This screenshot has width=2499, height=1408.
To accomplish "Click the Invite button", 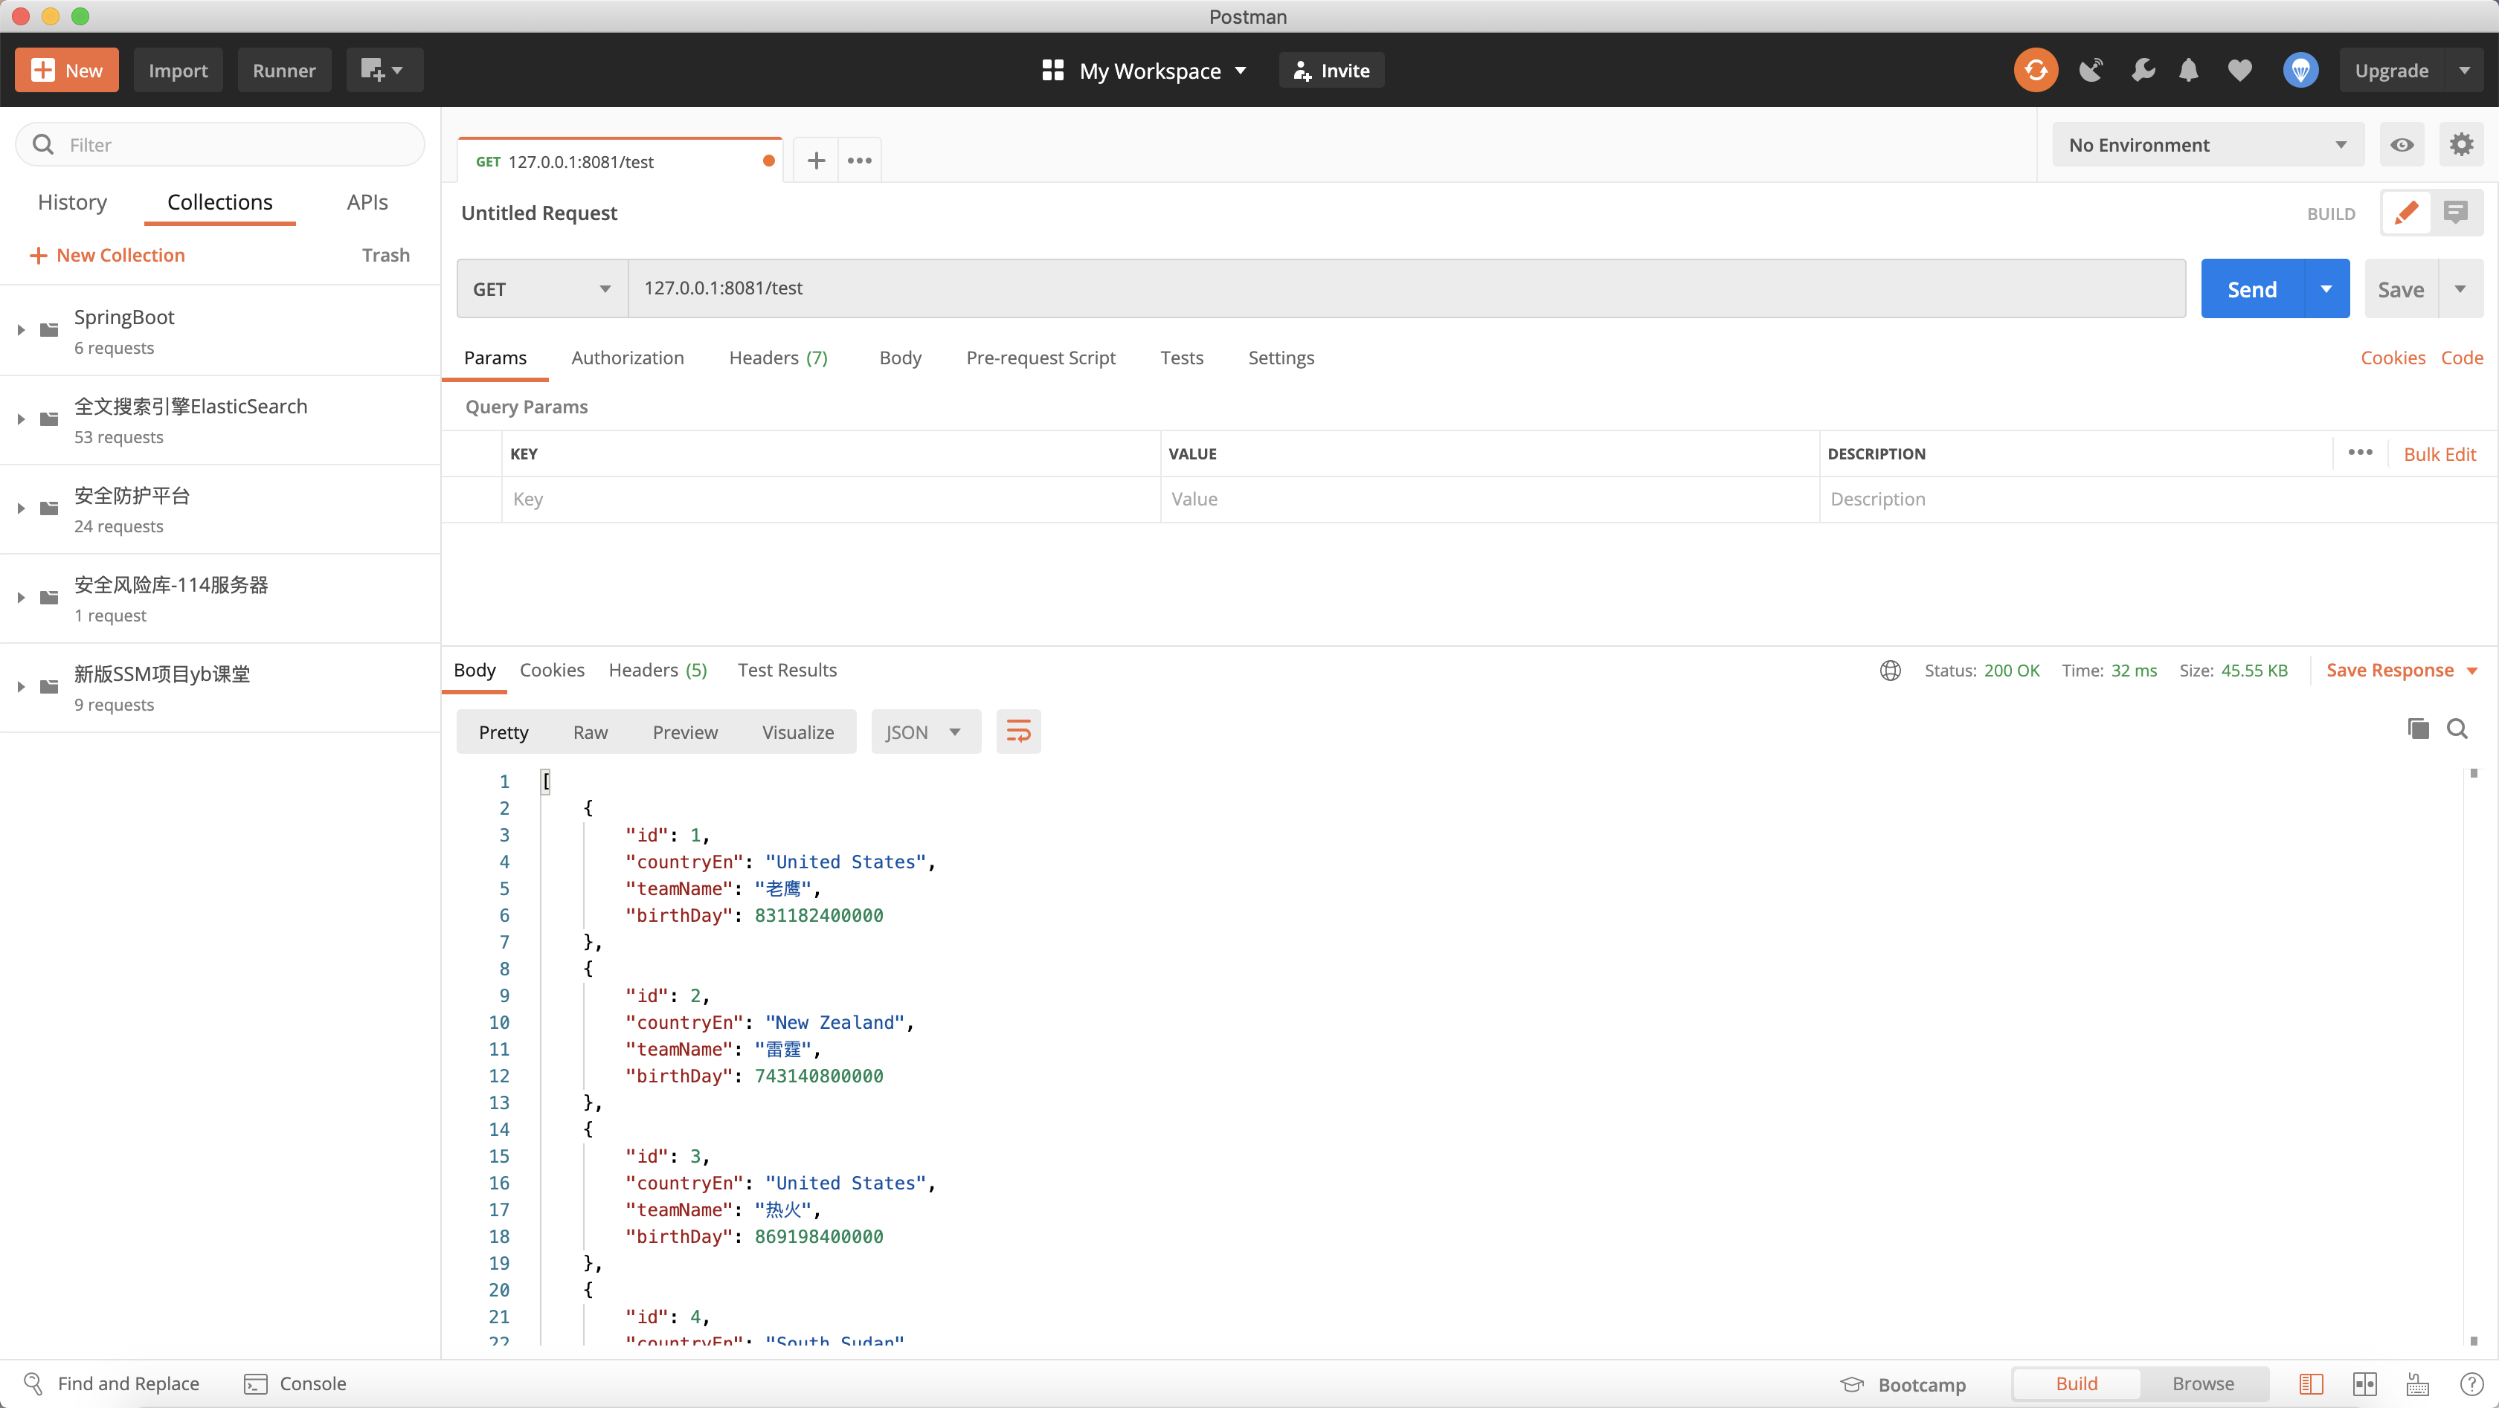I will pos(1332,71).
